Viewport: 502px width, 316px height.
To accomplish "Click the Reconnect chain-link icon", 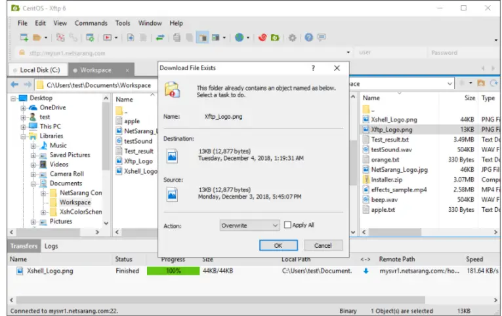I will tap(73, 37).
